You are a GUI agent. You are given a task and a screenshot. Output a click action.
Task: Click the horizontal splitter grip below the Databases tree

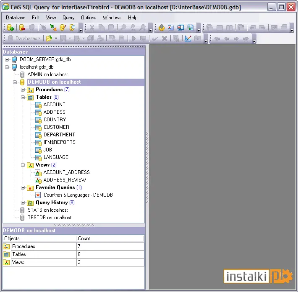(x=74, y=225)
